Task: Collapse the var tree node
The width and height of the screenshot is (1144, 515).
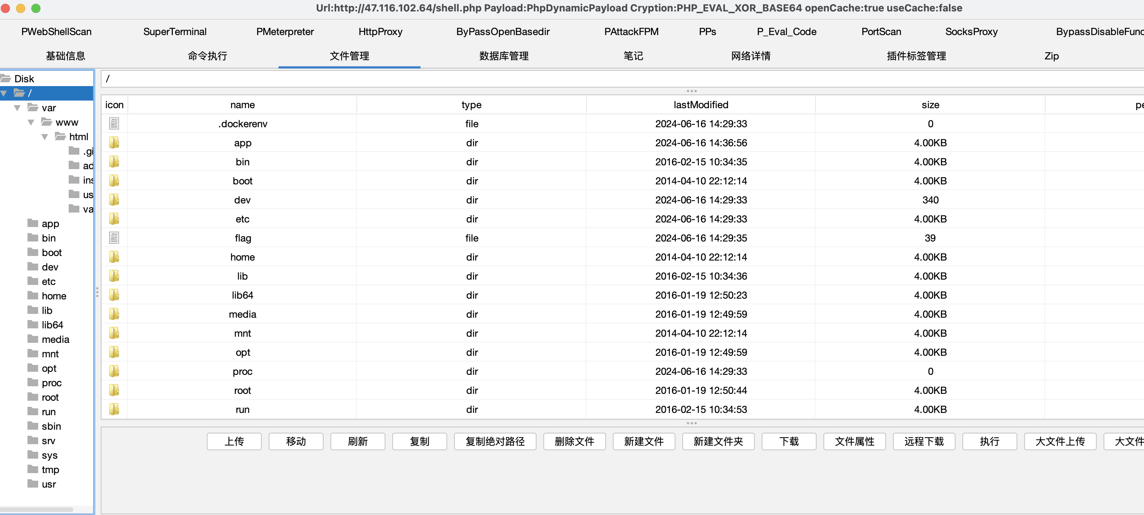Action: (x=17, y=108)
